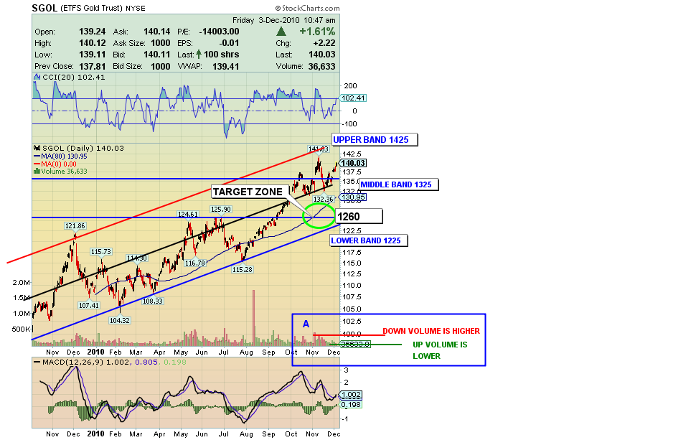696x440 pixels.
Task: Select the VWAP value 139.41
Action: coord(226,66)
